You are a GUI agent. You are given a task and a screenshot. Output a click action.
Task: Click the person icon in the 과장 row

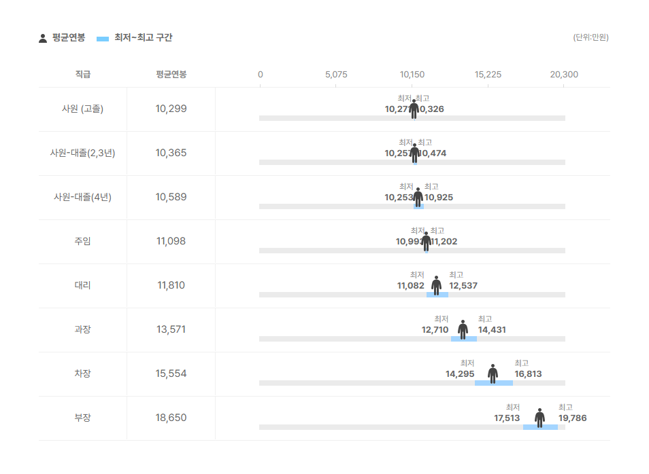(x=463, y=330)
